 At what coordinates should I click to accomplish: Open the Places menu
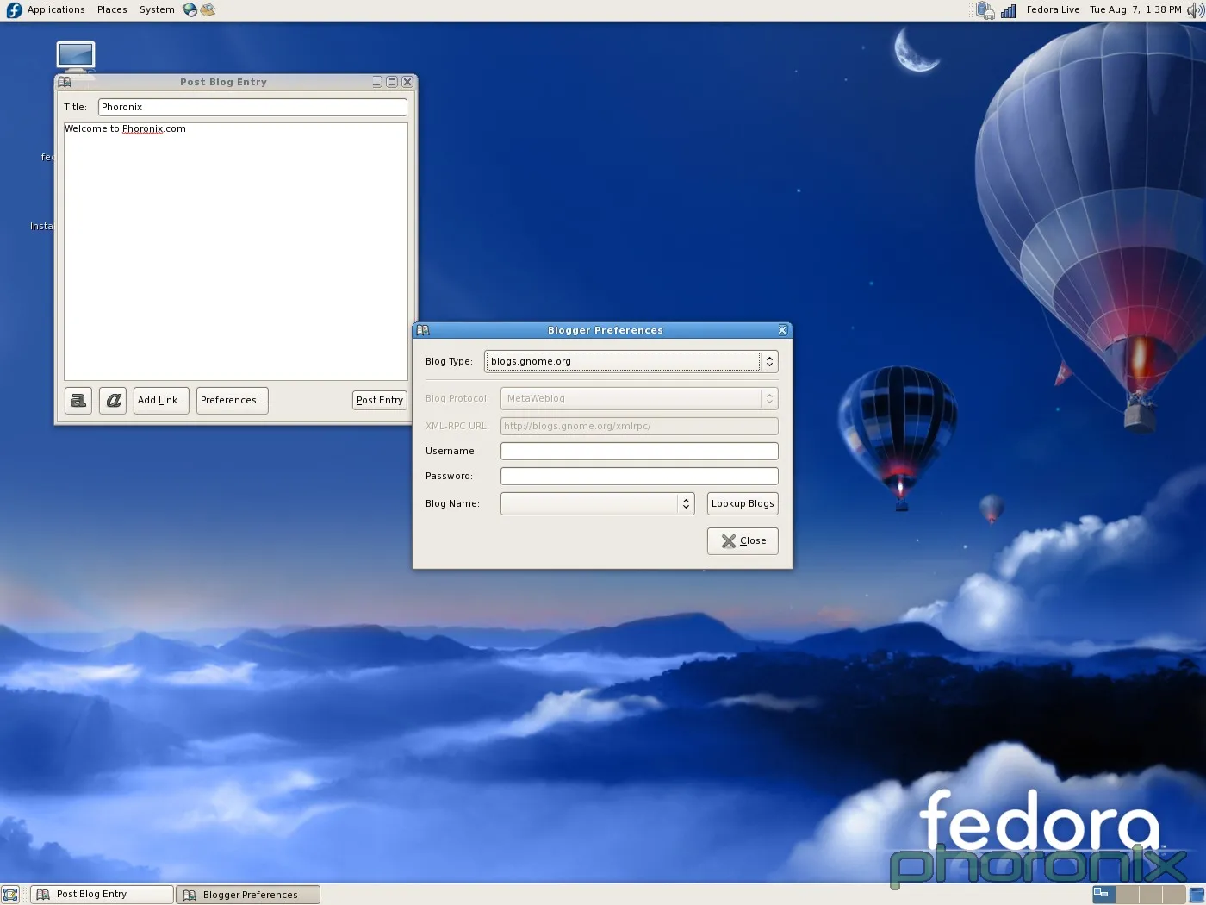(112, 9)
